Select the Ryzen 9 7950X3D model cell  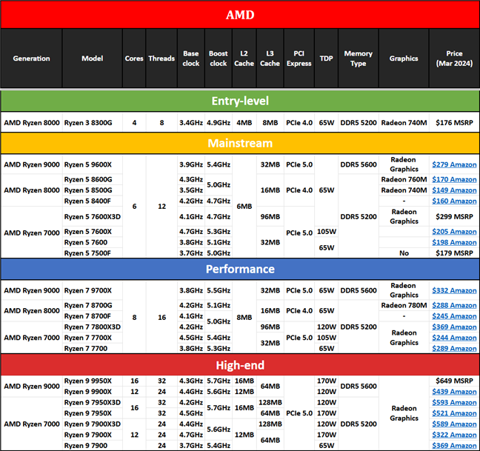[92, 402]
